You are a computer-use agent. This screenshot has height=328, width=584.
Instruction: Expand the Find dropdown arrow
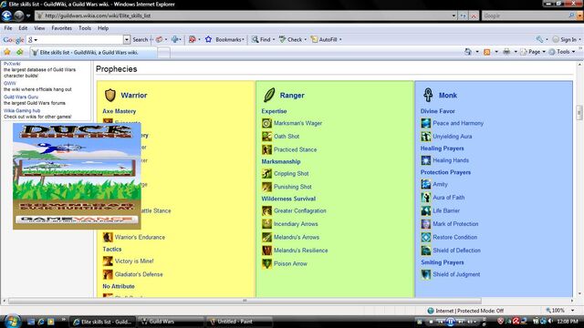point(274,39)
